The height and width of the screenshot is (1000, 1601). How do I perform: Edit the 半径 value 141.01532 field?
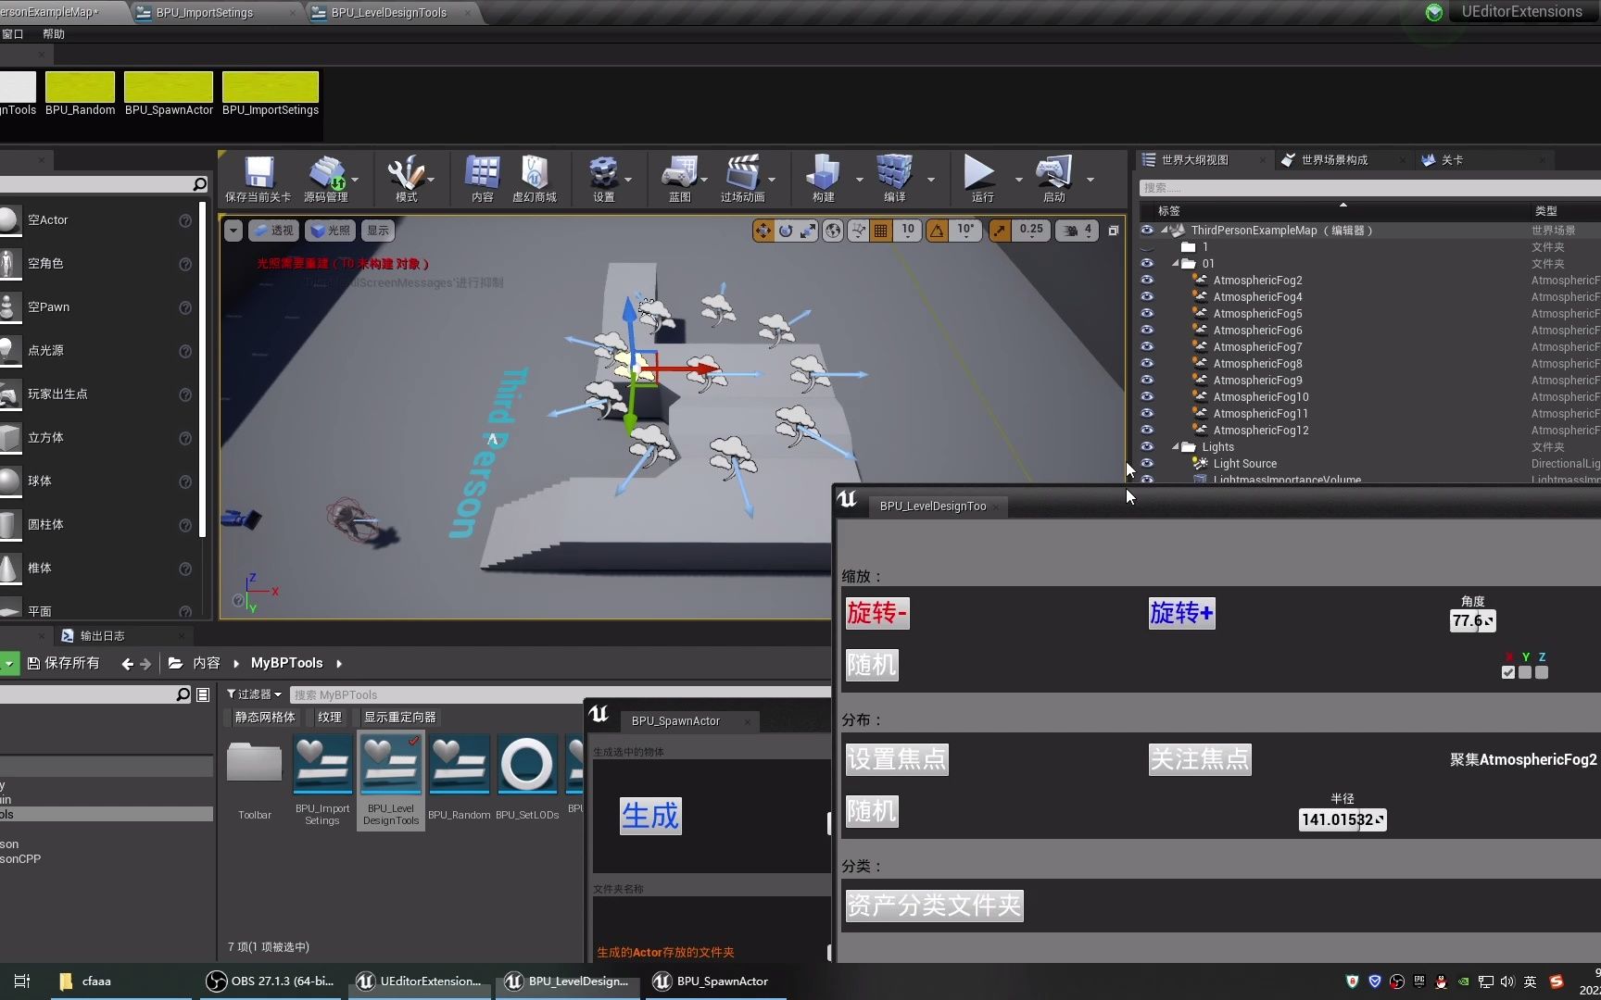pyautogui.click(x=1341, y=819)
